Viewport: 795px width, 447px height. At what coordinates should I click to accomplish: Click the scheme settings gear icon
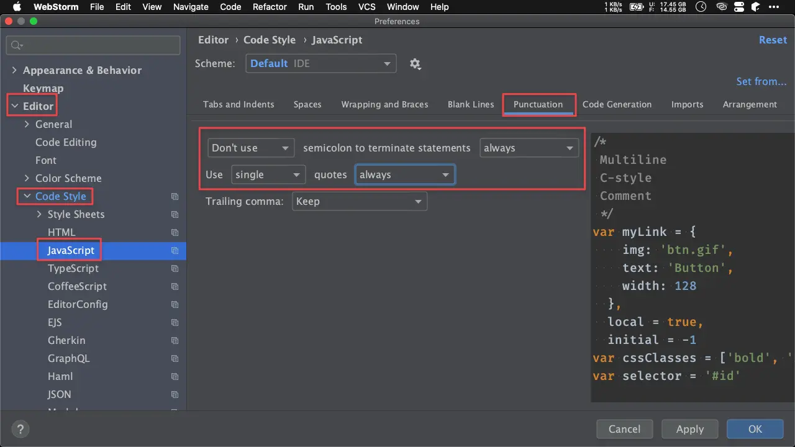click(416, 64)
